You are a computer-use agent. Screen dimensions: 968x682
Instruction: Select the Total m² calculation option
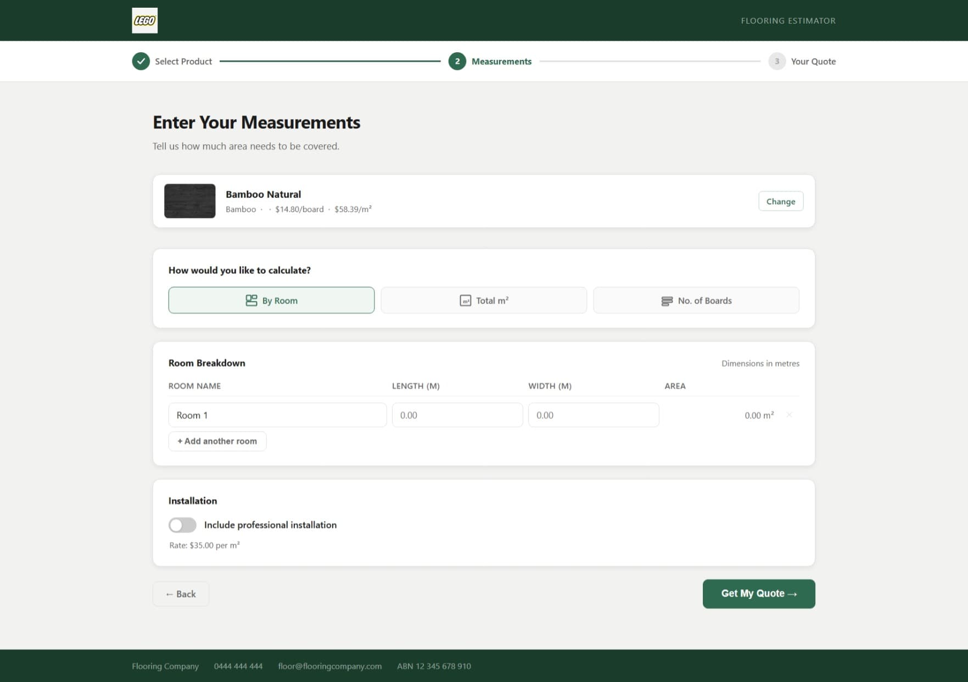483,300
